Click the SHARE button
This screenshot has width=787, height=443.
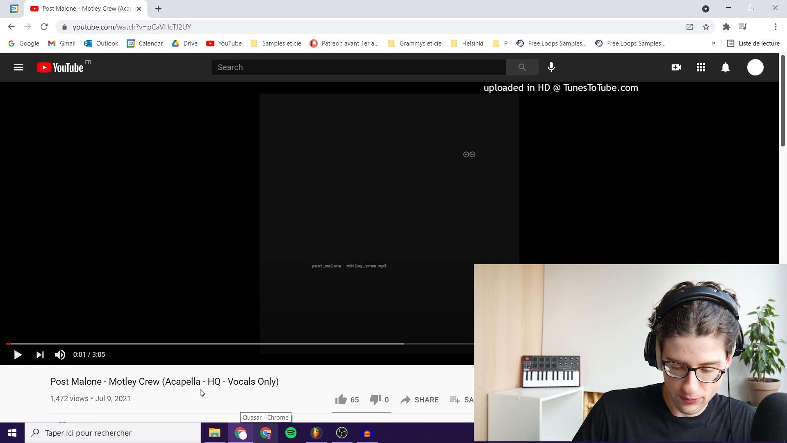click(420, 400)
